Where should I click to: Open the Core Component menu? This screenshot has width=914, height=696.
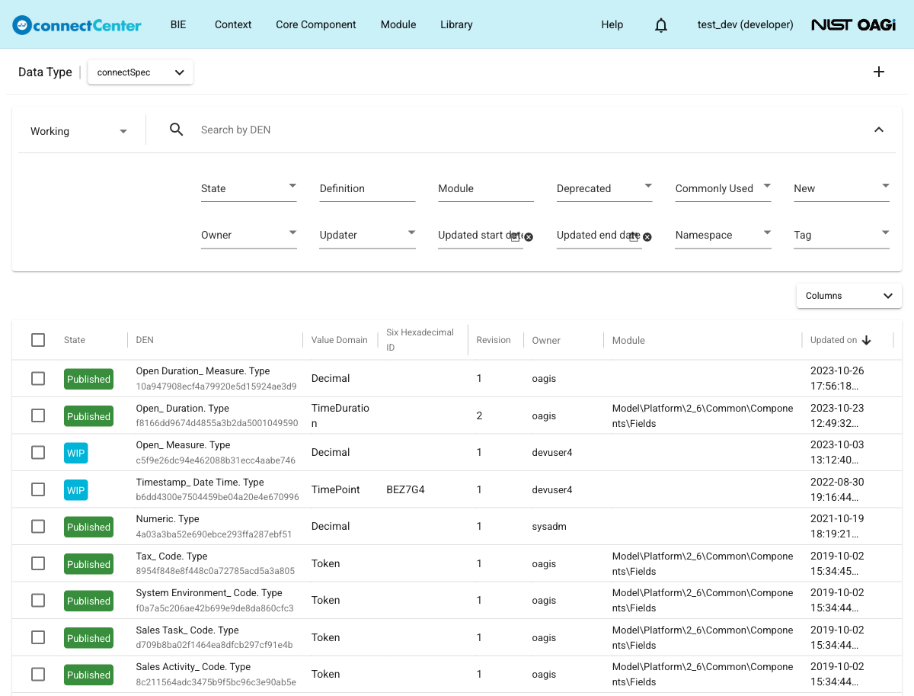tap(316, 24)
